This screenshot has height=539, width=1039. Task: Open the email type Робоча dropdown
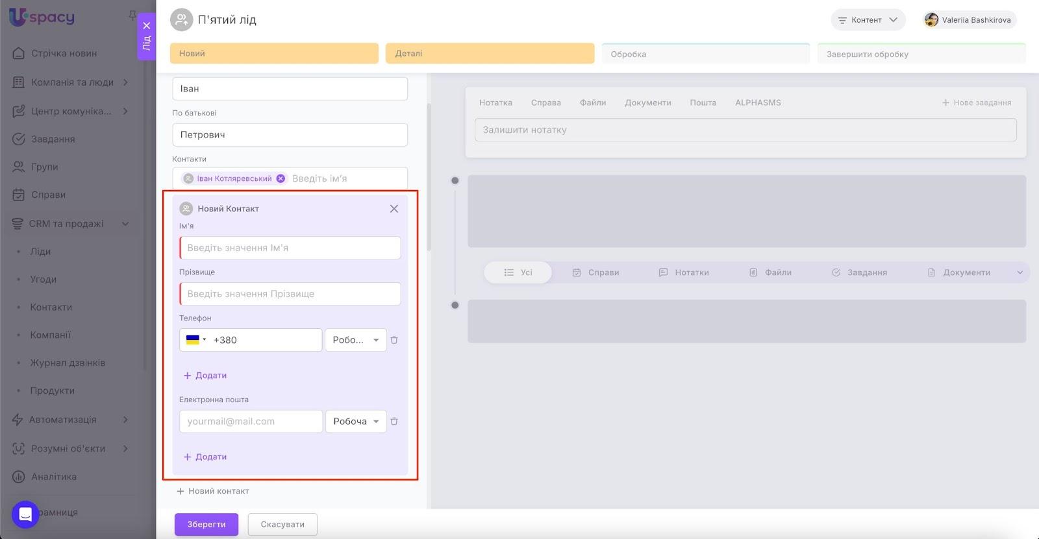coord(356,422)
